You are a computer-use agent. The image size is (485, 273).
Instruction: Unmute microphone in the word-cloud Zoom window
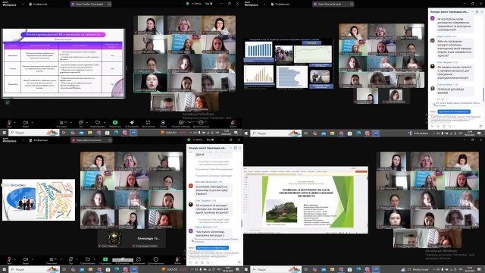coord(9,259)
